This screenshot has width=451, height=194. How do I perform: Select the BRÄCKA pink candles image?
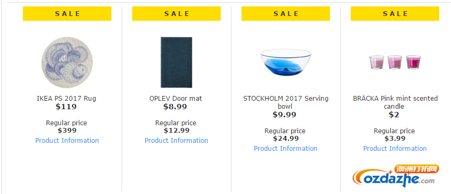coord(395,62)
